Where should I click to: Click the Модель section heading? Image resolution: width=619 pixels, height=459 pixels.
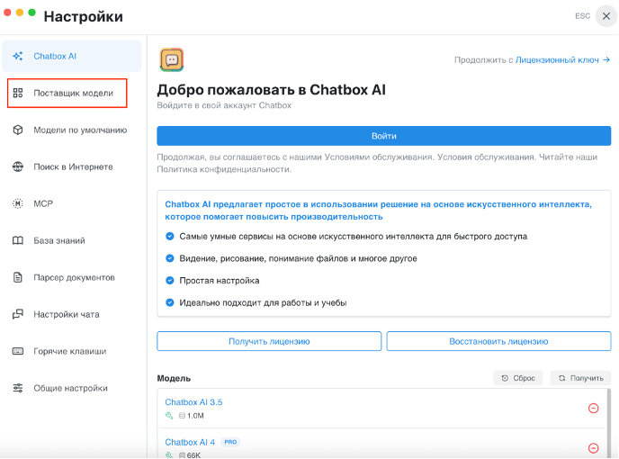[174, 378]
